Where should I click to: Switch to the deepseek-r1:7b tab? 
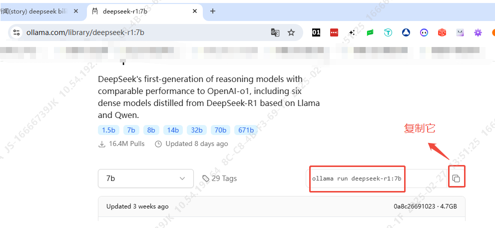pyautogui.click(x=145, y=11)
